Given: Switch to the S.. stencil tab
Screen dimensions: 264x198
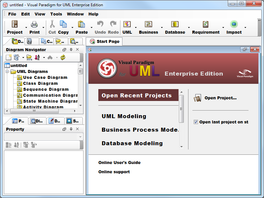Looking at the screenshot, I should click(74, 121).
